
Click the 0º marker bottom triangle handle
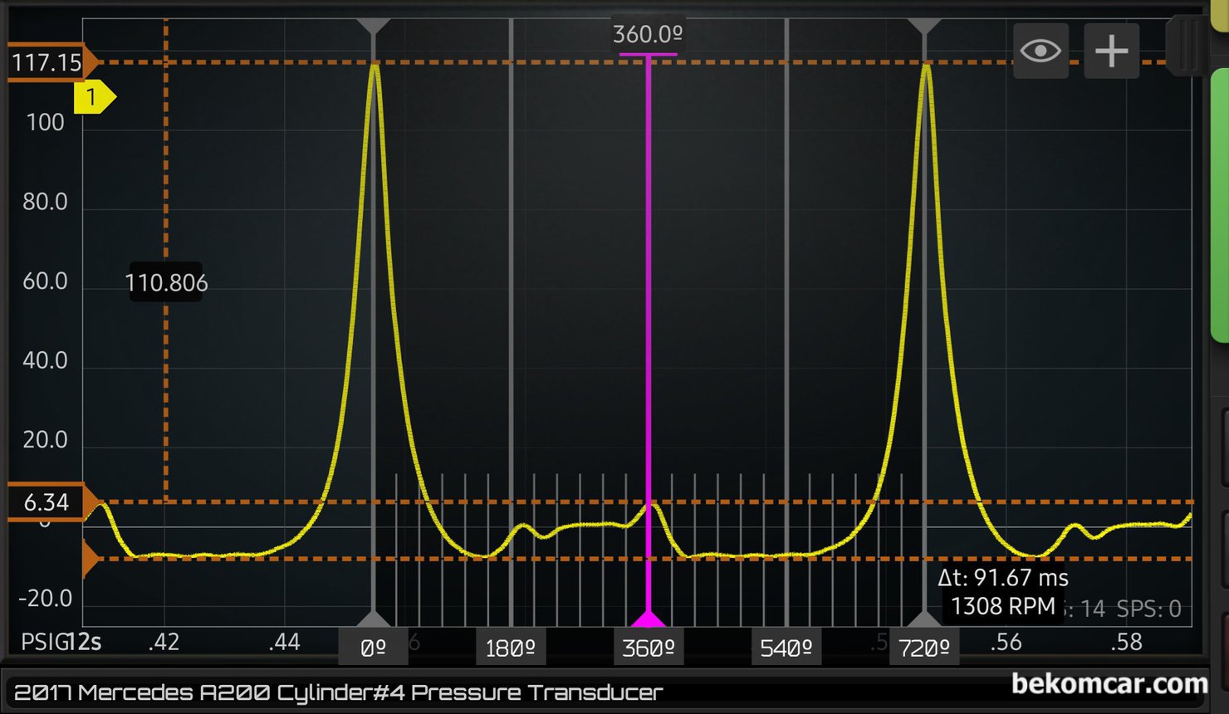tap(374, 619)
